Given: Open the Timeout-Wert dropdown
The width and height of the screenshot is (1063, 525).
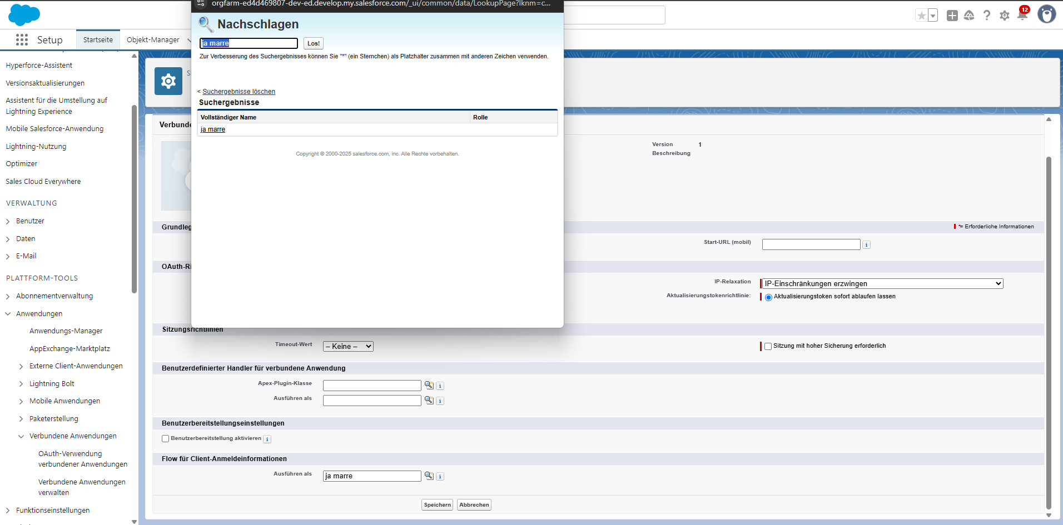Looking at the screenshot, I should pyautogui.click(x=348, y=347).
